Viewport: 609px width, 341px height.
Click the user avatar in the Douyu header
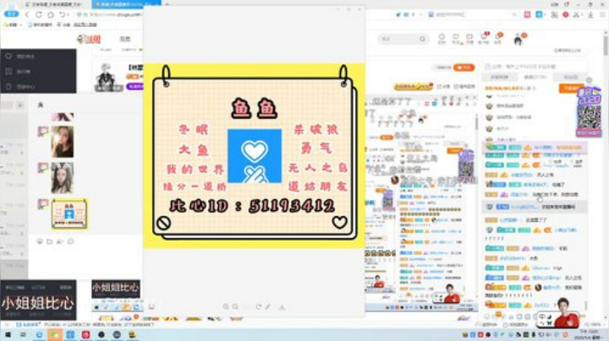pyautogui.click(x=518, y=39)
